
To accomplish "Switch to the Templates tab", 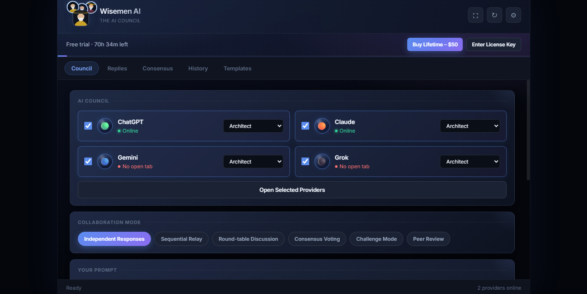I will (237, 68).
